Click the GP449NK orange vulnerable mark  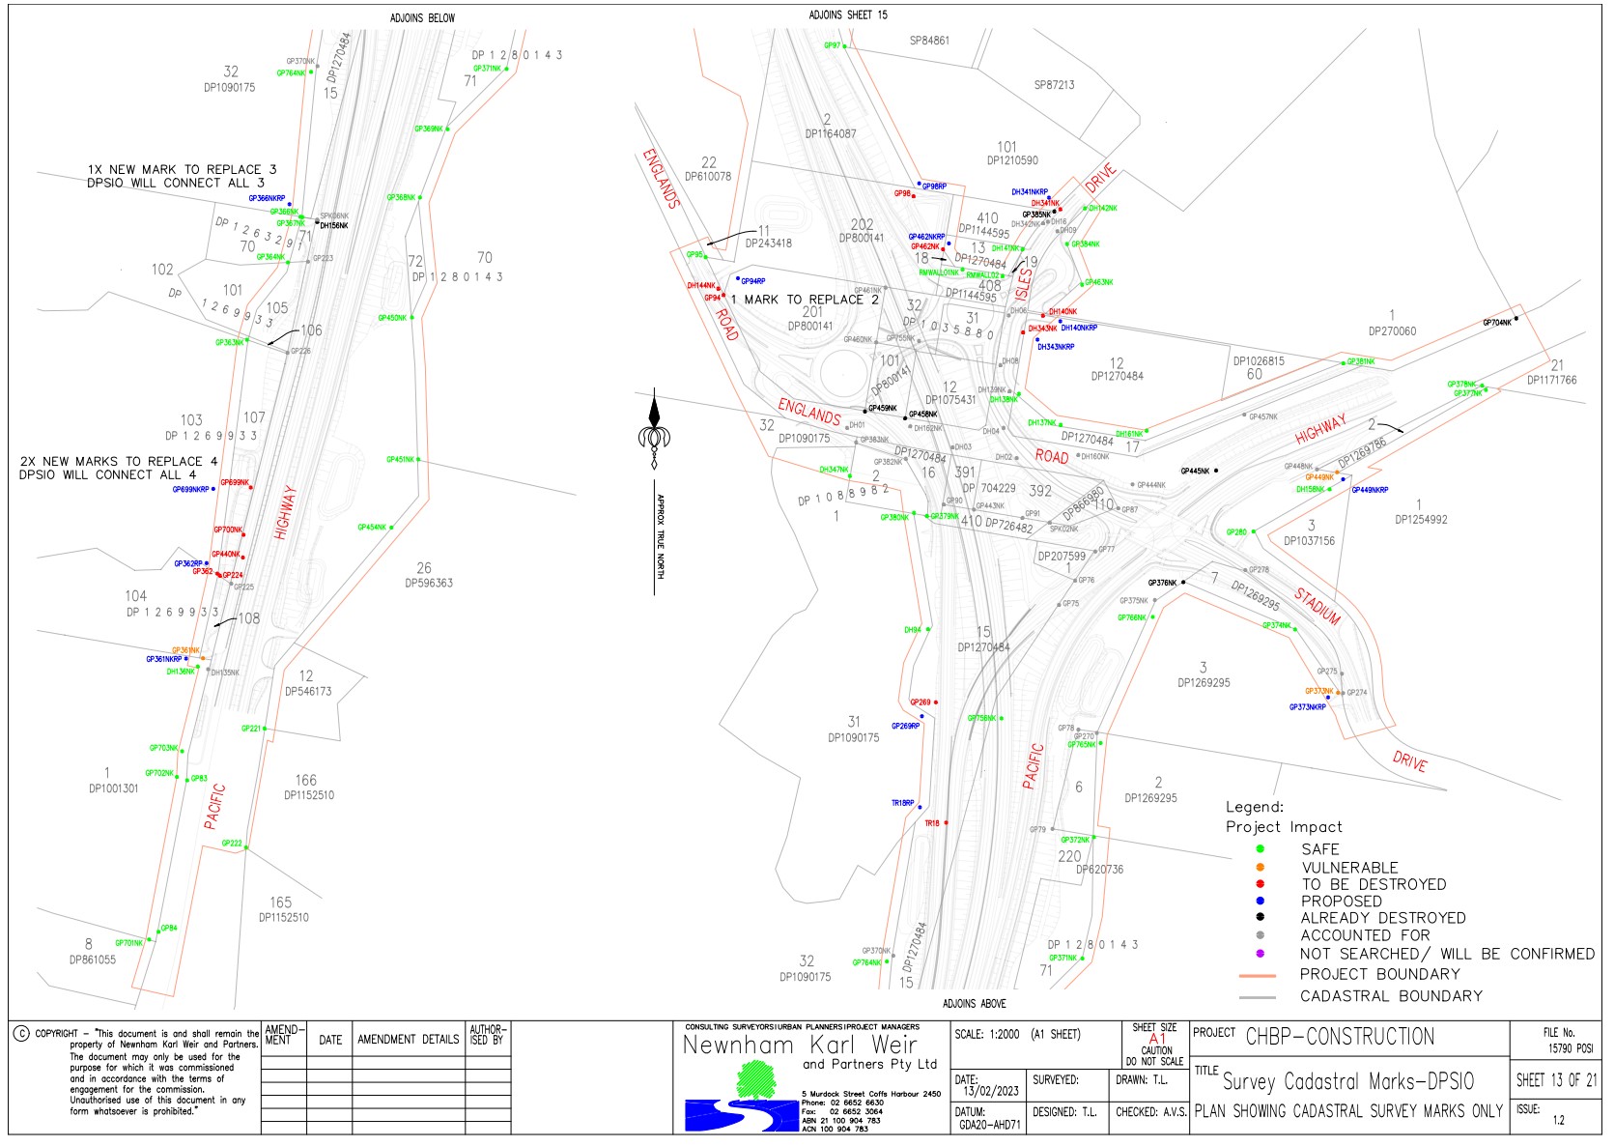click(1338, 473)
